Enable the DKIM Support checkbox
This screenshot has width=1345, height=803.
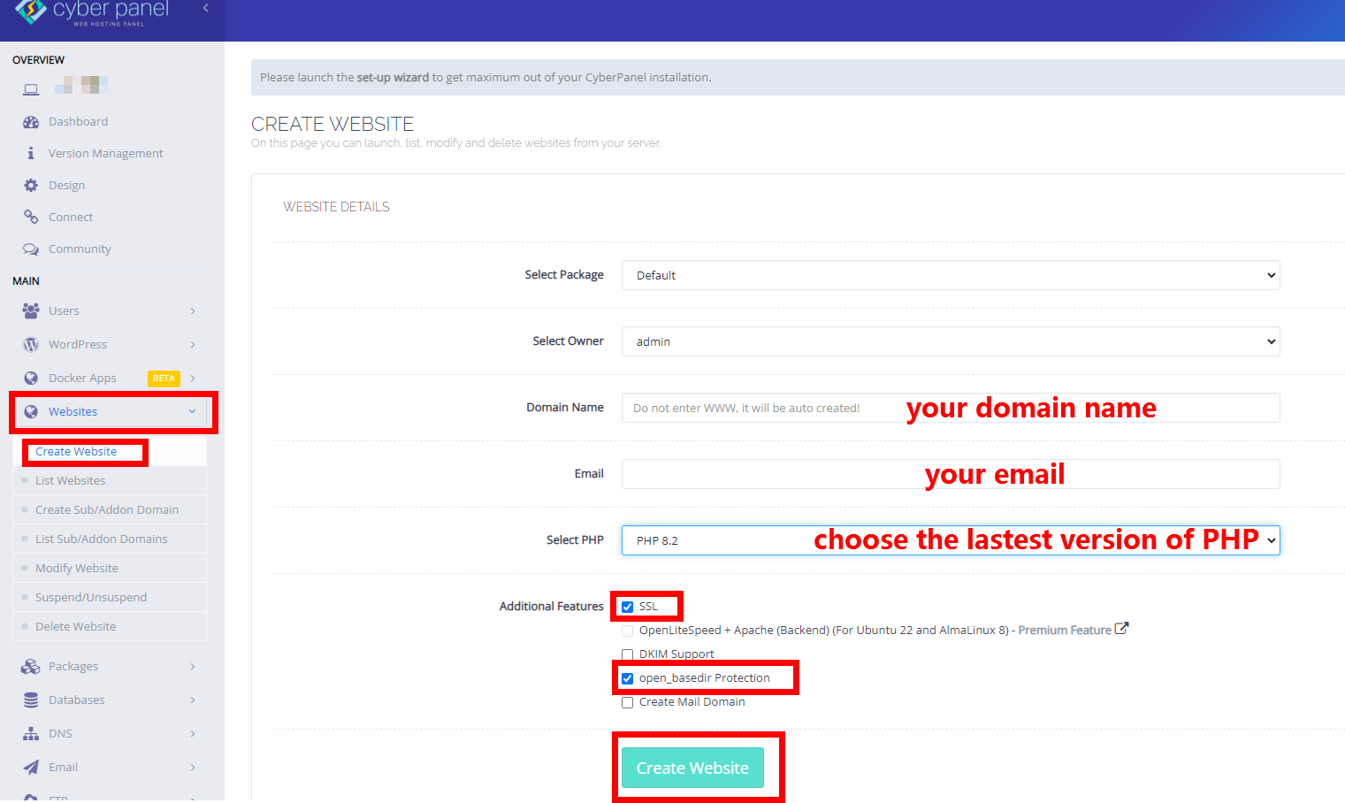pos(627,654)
